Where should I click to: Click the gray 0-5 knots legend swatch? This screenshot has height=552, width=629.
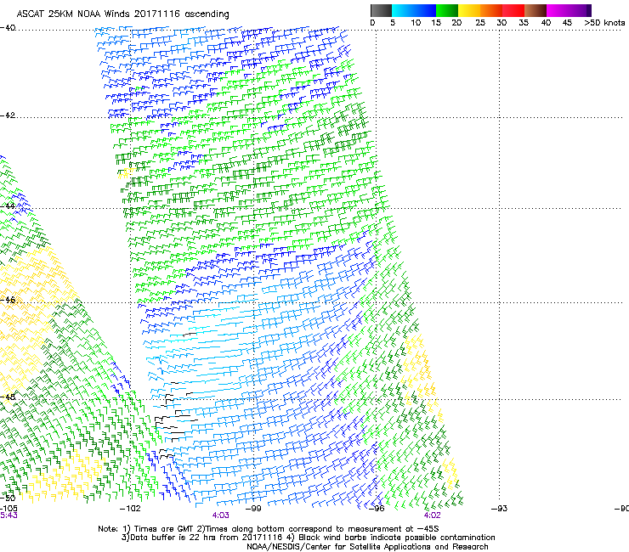381,10
